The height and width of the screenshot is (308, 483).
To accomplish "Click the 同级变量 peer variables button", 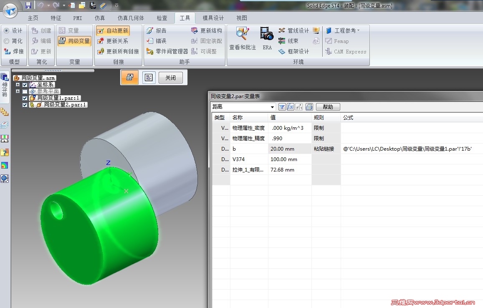I will (x=75, y=41).
